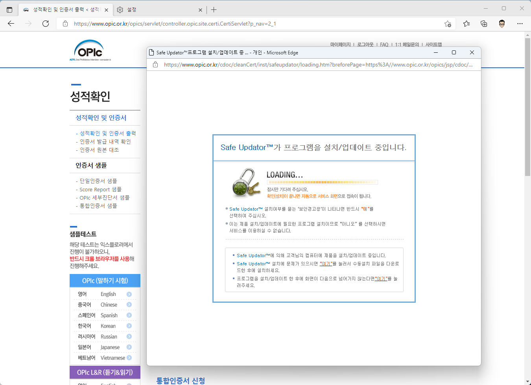
Task: Open the 마이페이지 link
Action: tap(340, 44)
